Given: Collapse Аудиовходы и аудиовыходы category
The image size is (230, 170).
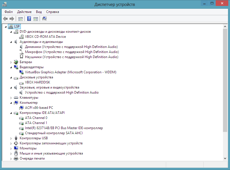Looking at the screenshot, I should [11, 42].
